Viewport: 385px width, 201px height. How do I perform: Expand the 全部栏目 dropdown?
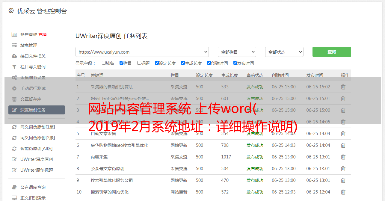[237, 52]
